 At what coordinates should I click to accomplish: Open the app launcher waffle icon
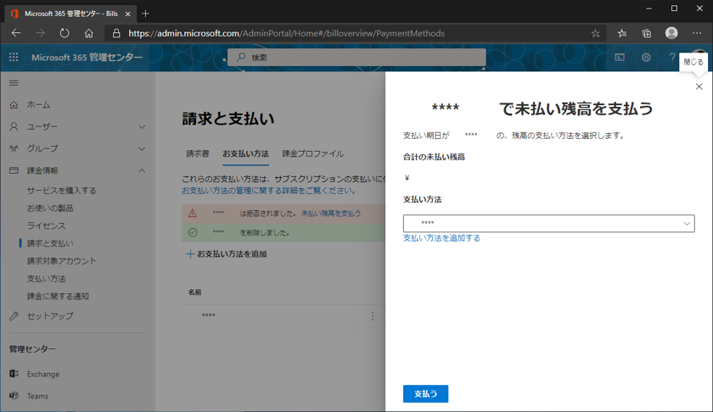tap(14, 58)
